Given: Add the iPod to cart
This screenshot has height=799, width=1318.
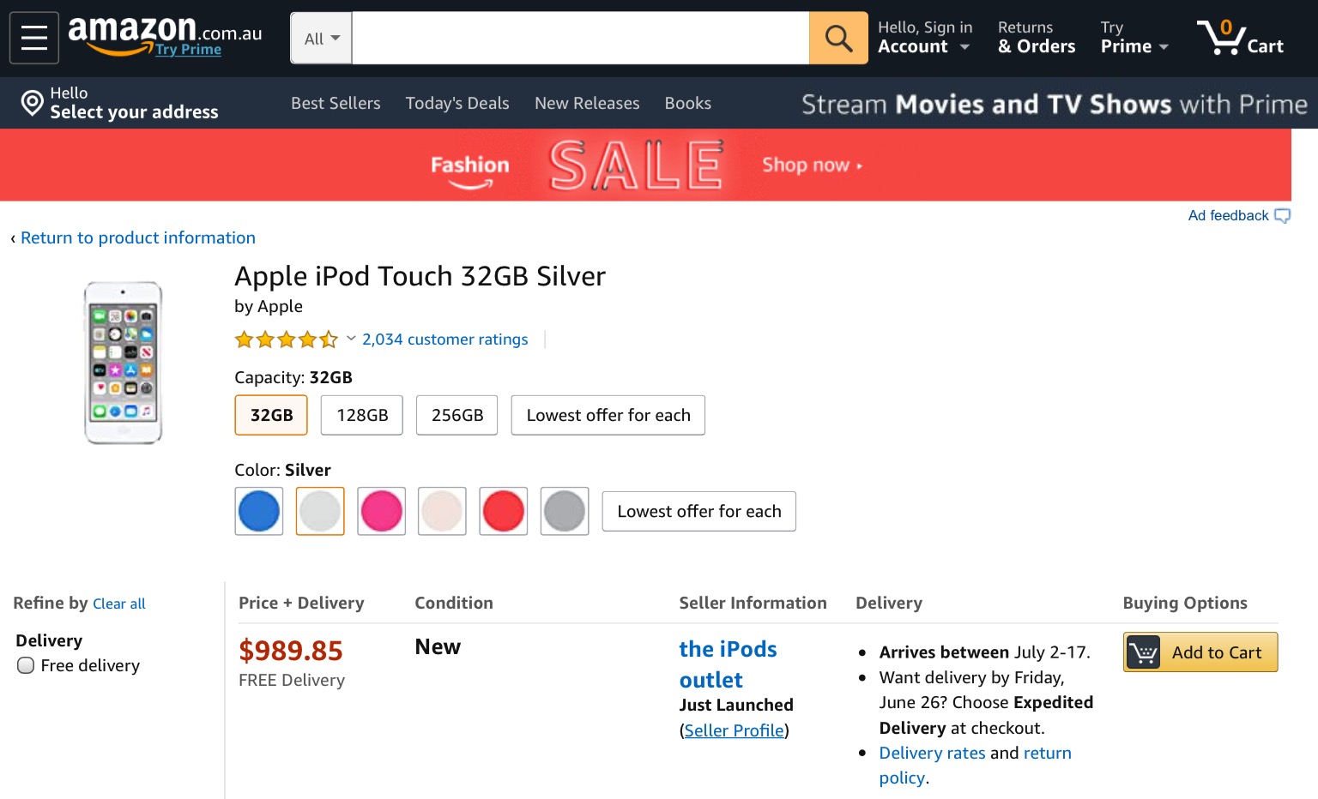Looking at the screenshot, I should click(1200, 652).
